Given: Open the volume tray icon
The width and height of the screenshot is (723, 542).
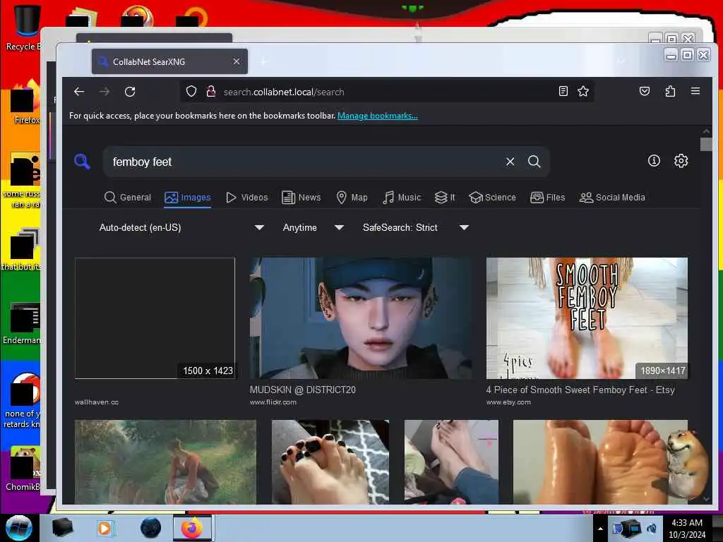Looking at the screenshot, I should pos(652,529).
